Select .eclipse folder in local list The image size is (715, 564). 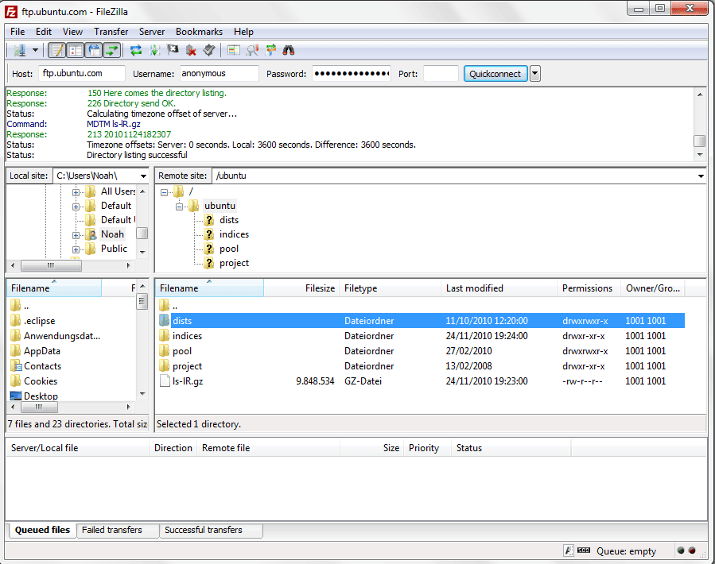coord(40,321)
